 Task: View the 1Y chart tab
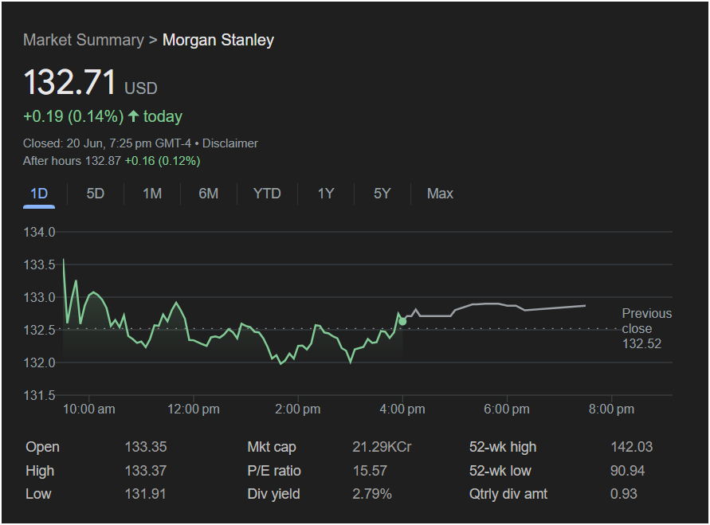[x=326, y=194]
